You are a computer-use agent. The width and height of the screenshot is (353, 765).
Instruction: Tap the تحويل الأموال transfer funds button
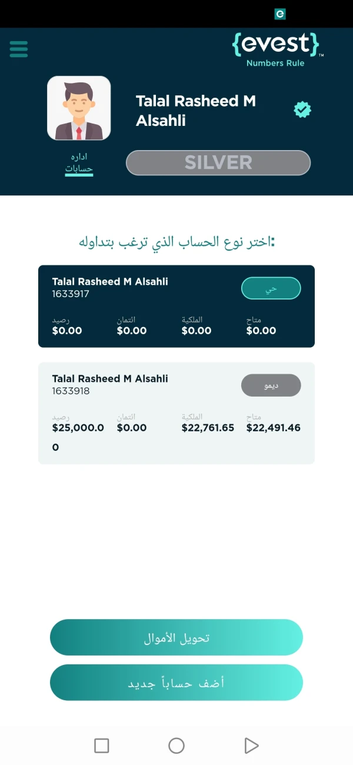[x=176, y=637]
